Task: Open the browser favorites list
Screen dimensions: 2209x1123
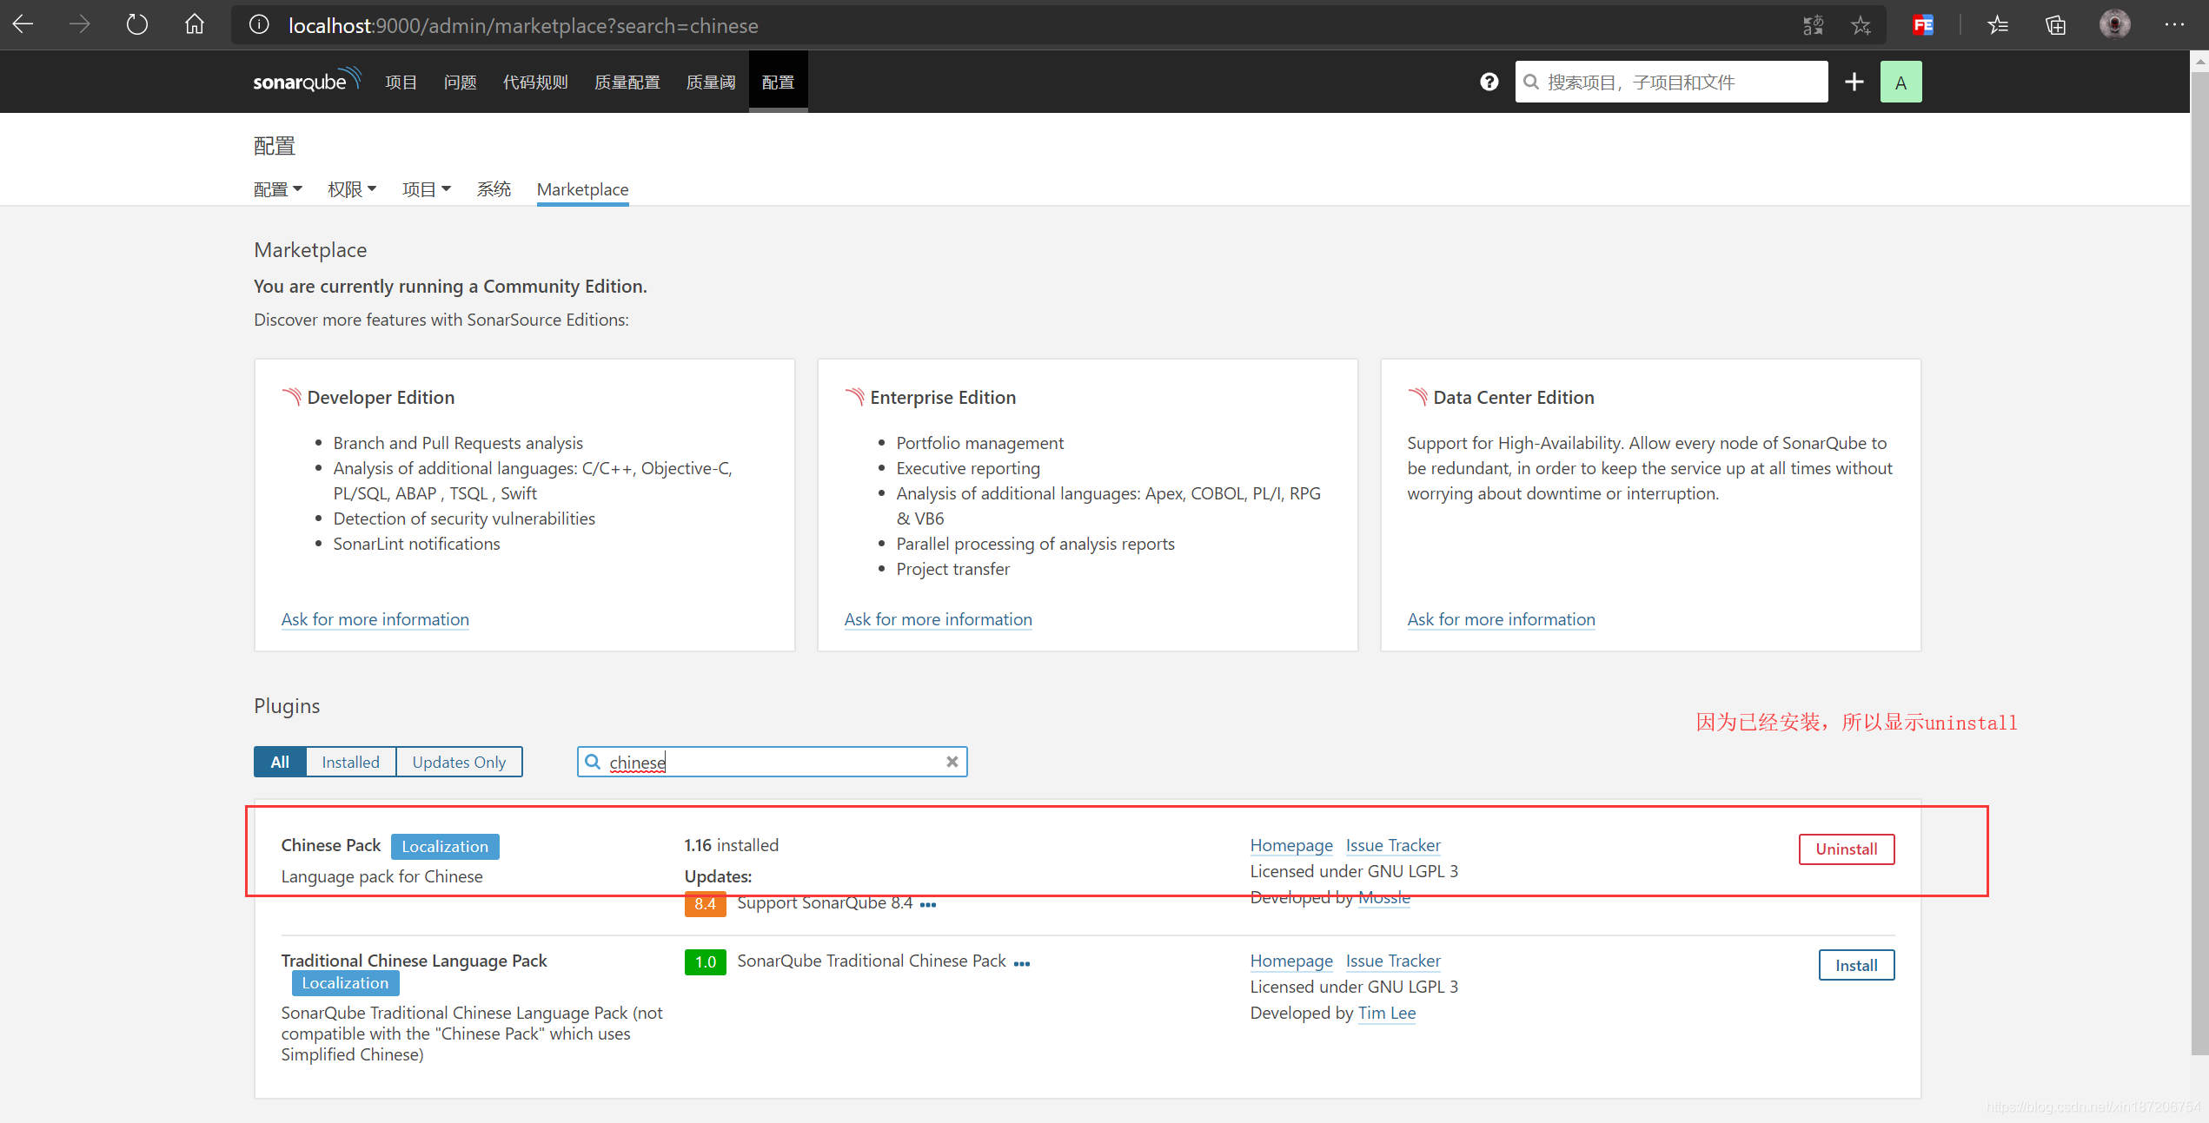Action: pyautogui.click(x=1998, y=25)
